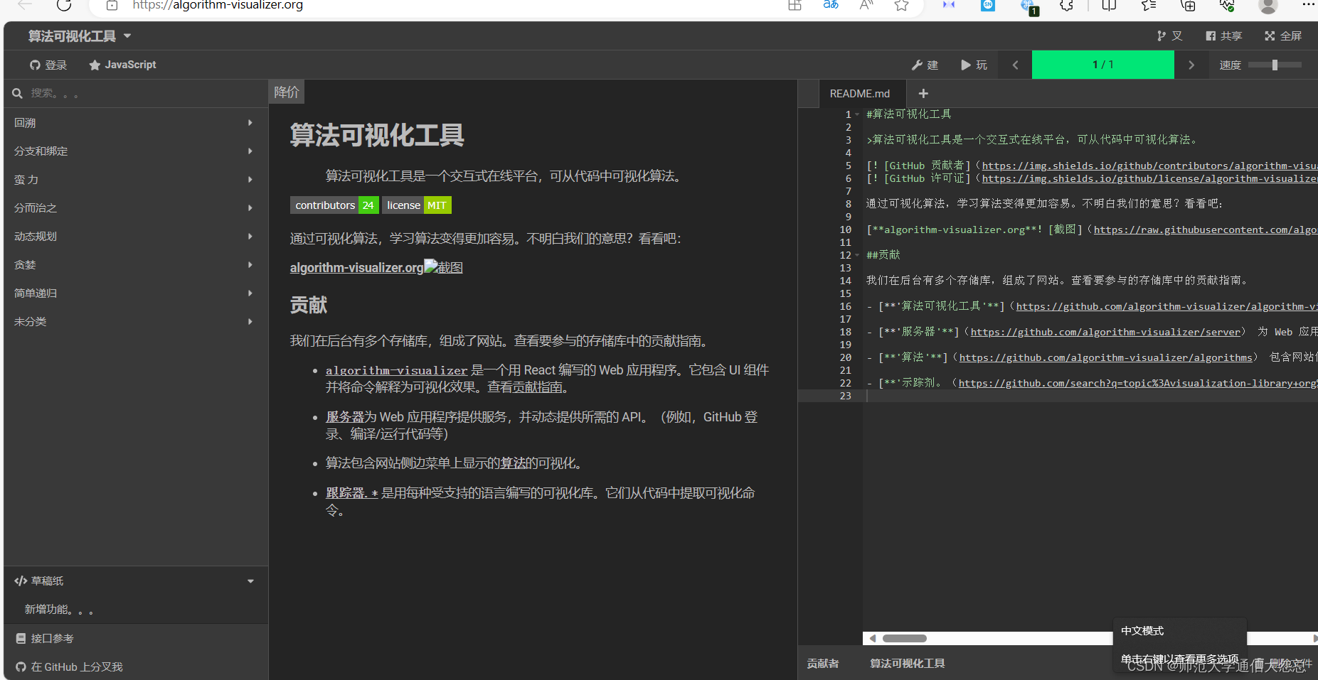Viewport: 1318px width, 680px height.
Task: Go to previous step chevron
Action: 1015,65
